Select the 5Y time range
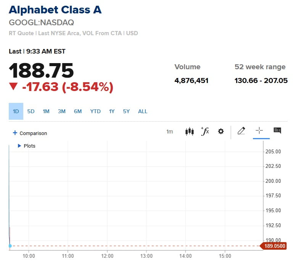 (126, 111)
